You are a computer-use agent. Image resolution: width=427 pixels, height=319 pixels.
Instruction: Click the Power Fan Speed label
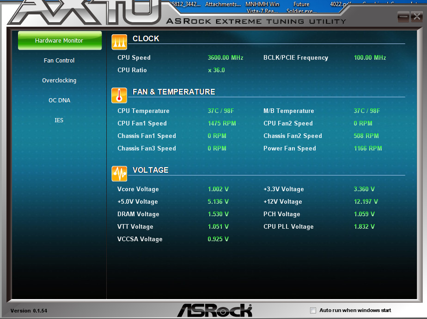tap(290, 149)
